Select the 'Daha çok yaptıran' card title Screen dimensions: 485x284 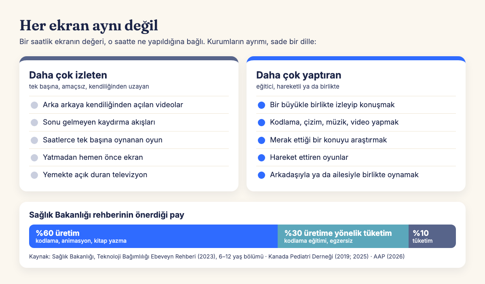(299, 75)
